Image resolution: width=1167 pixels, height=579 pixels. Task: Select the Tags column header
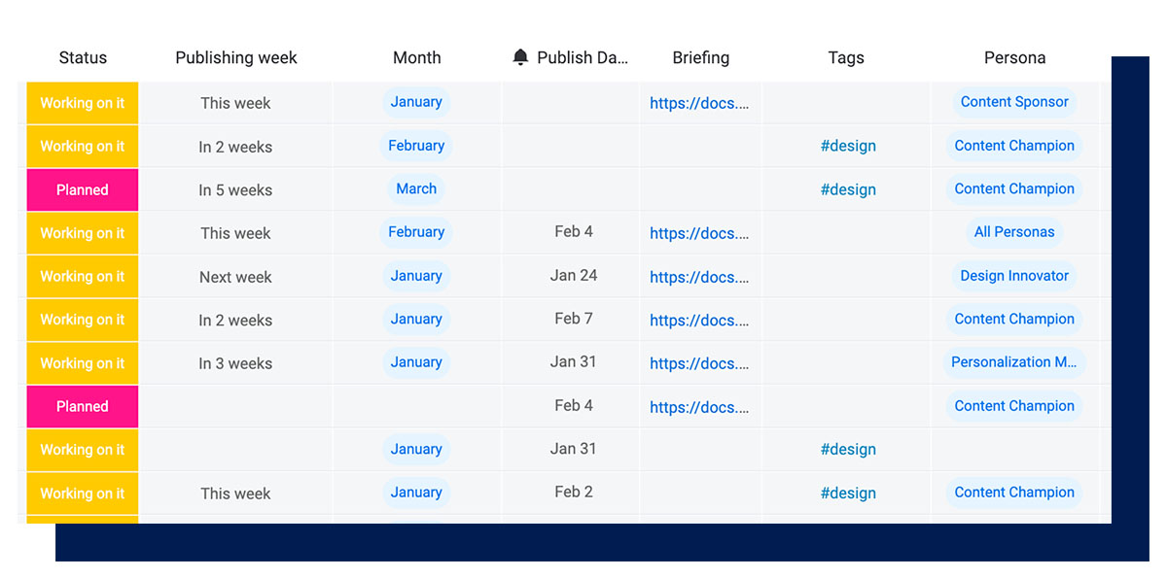point(845,57)
